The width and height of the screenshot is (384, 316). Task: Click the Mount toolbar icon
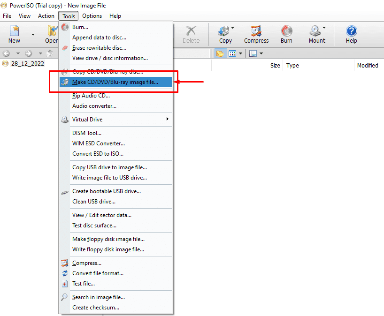[315, 31]
